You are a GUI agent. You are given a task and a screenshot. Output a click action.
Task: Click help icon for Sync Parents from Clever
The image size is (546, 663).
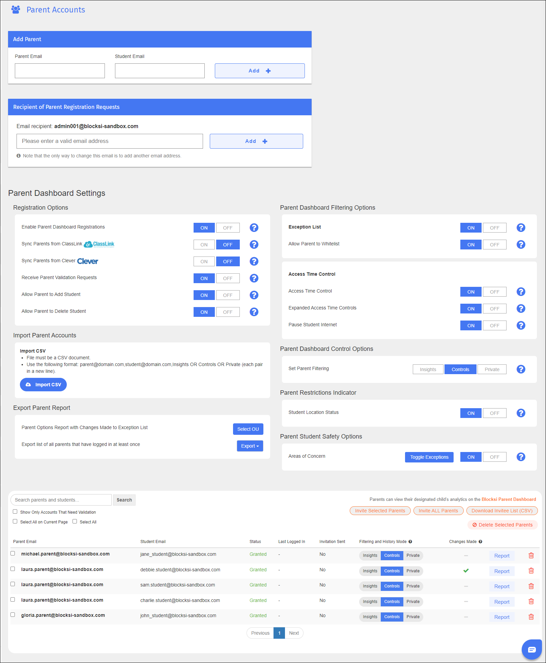pos(254,261)
